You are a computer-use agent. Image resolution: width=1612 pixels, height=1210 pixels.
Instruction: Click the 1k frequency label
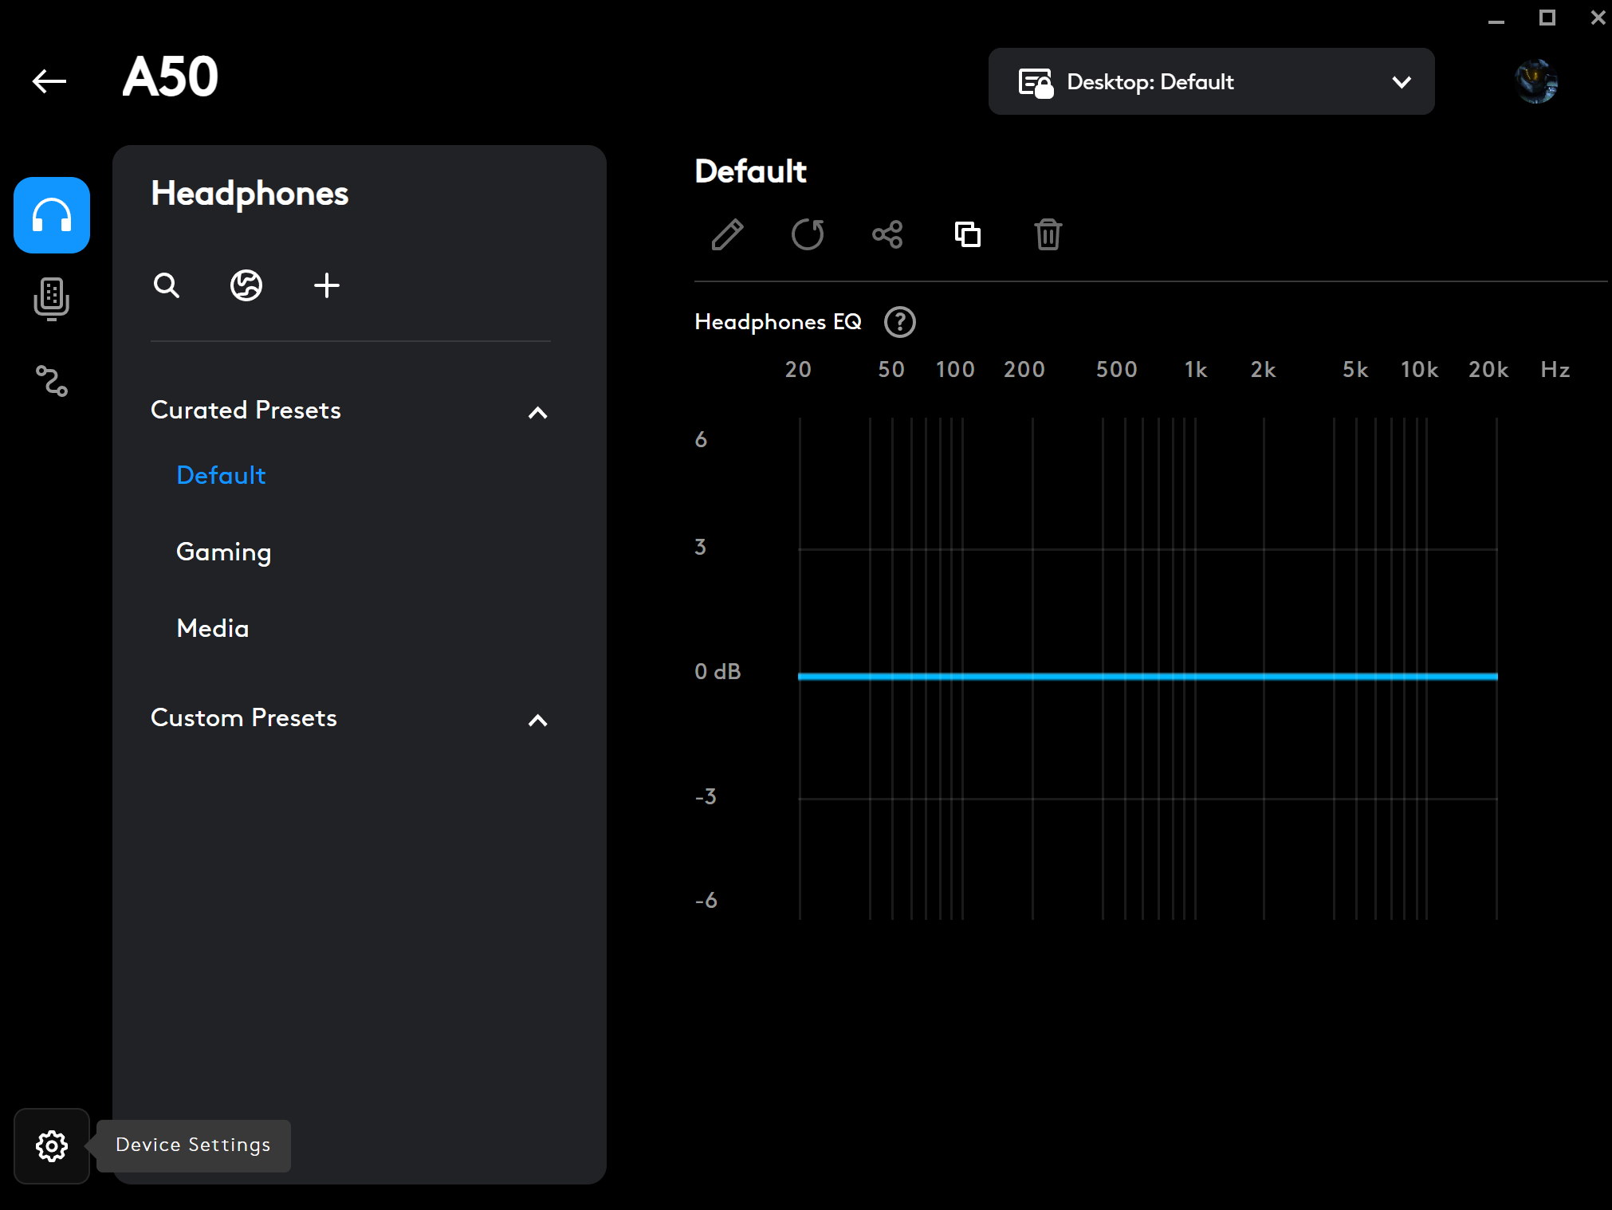pyautogui.click(x=1195, y=370)
